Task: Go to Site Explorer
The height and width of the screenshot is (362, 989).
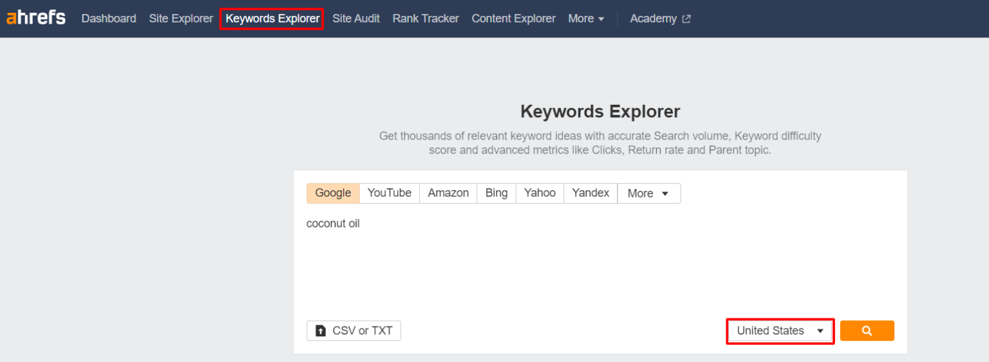Action: [x=181, y=19]
